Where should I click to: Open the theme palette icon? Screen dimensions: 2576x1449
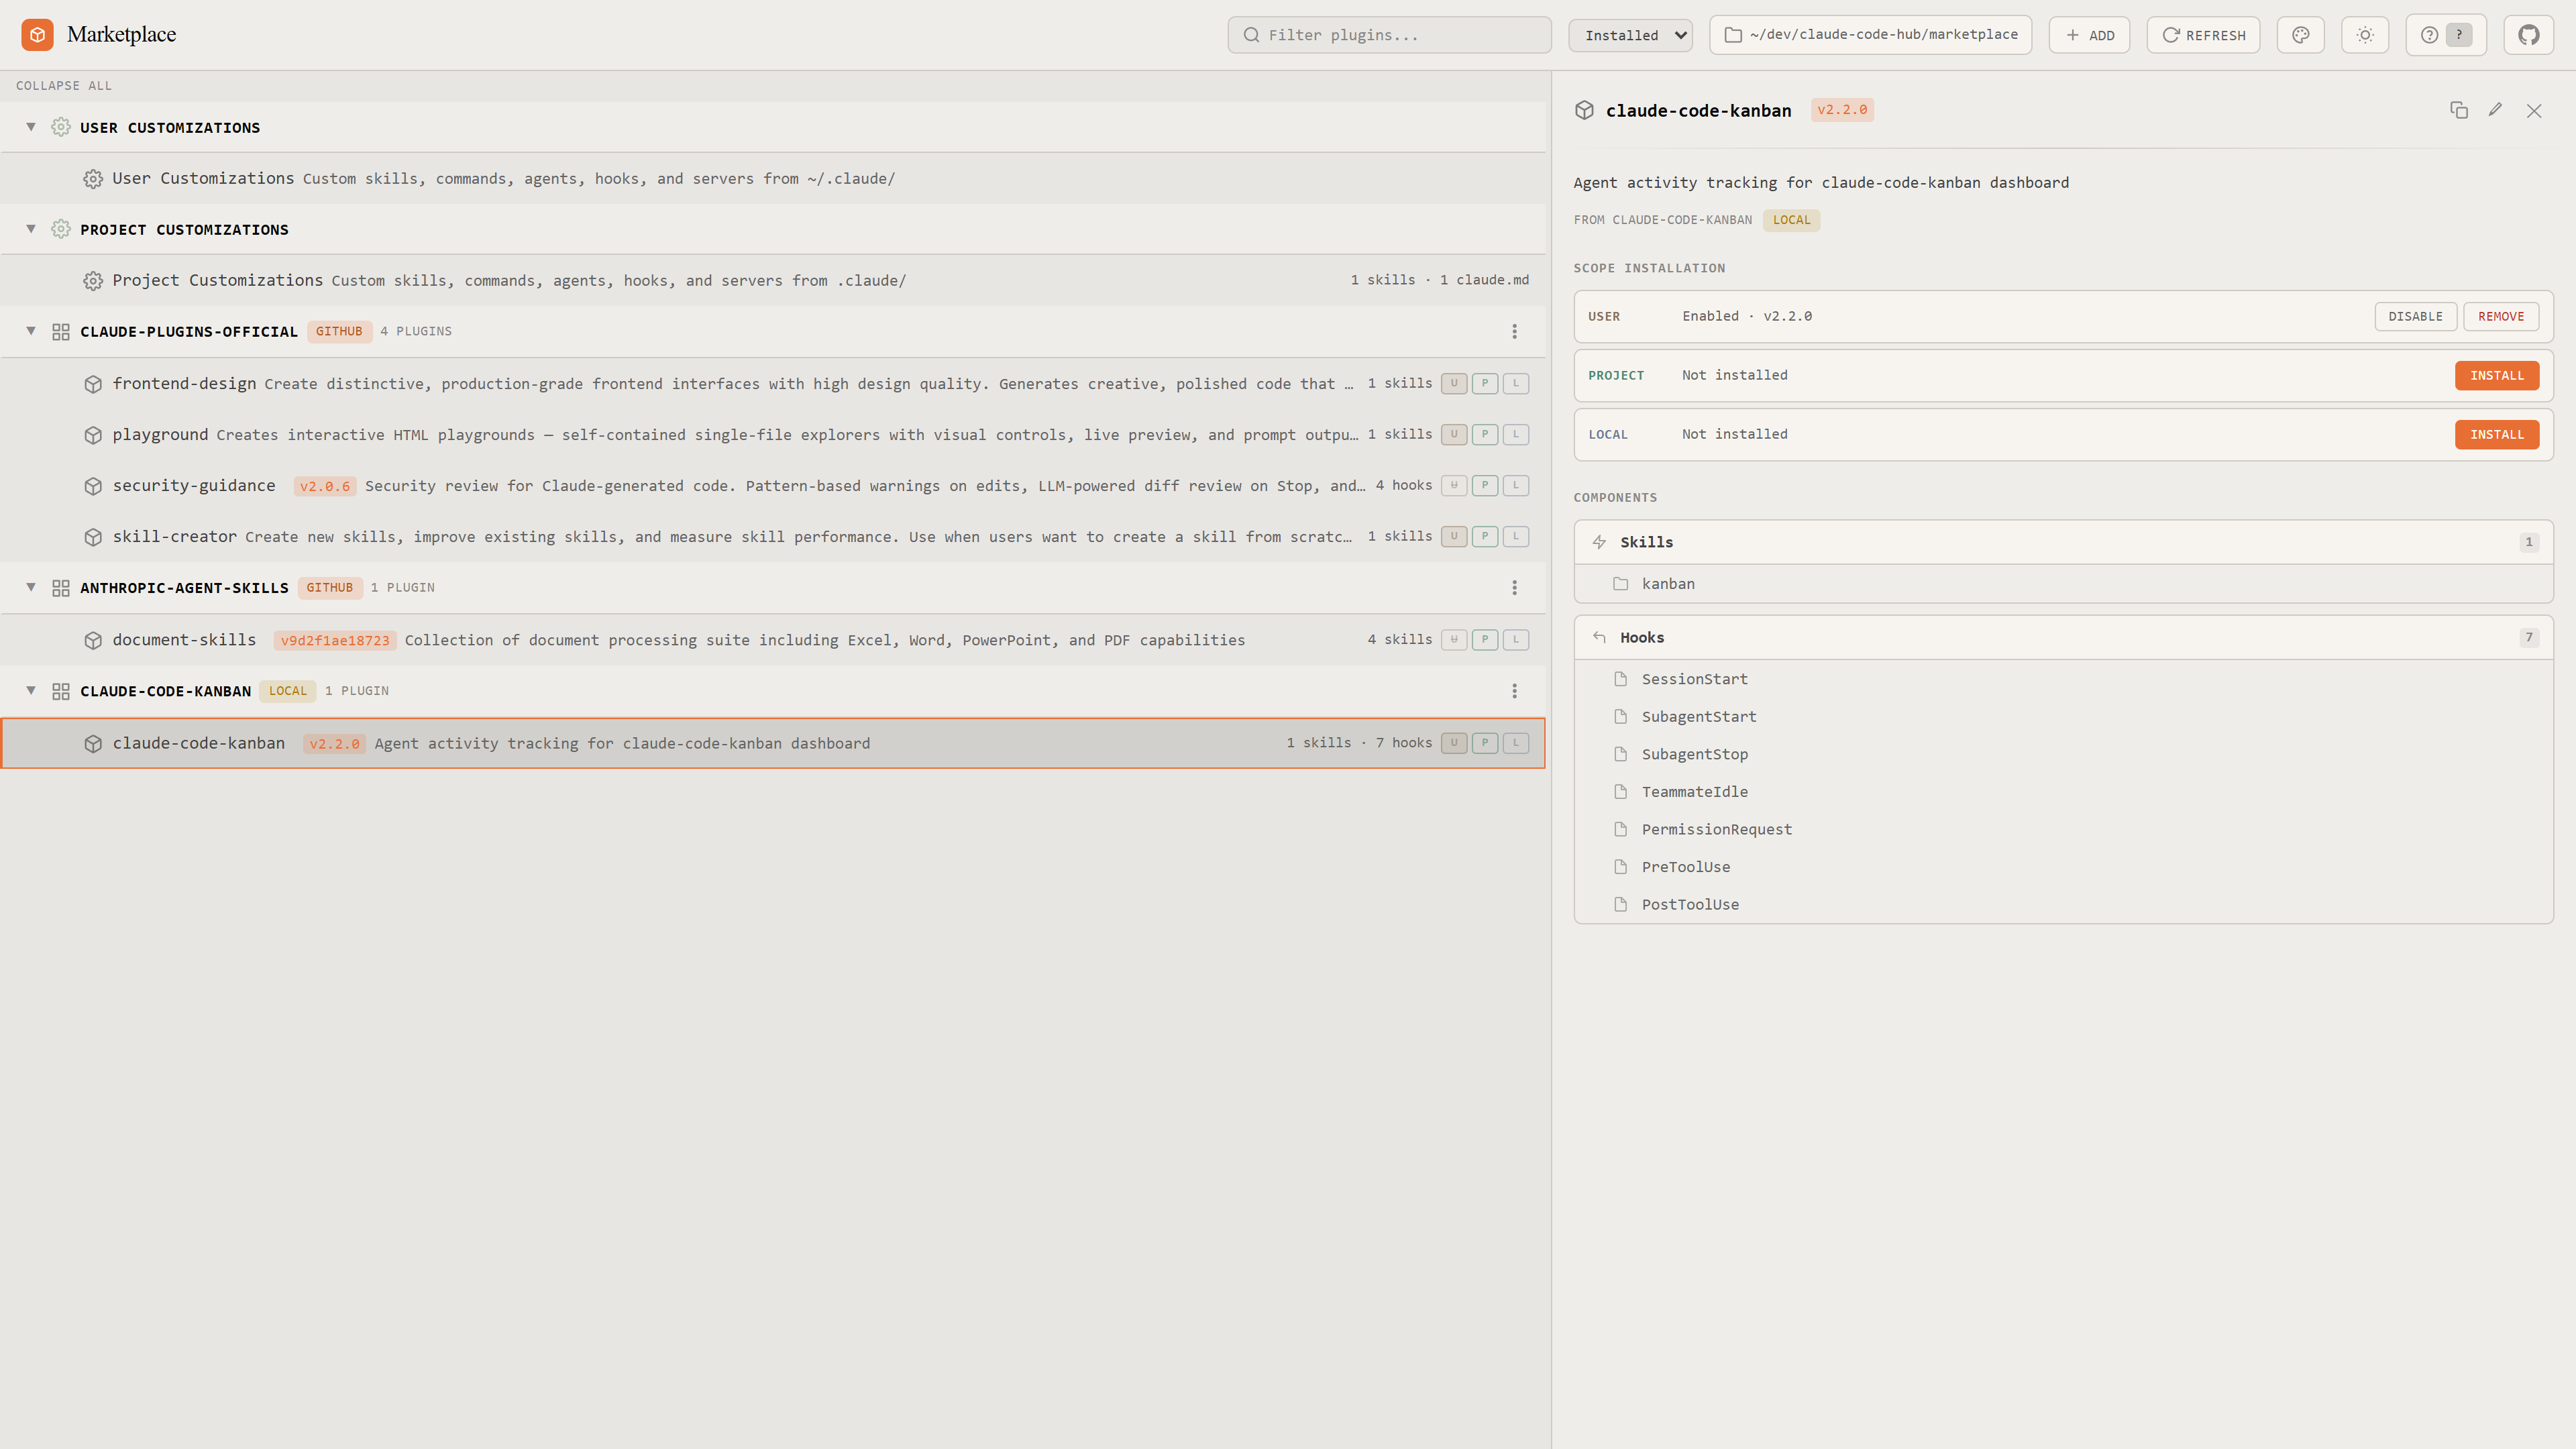[2300, 35]
